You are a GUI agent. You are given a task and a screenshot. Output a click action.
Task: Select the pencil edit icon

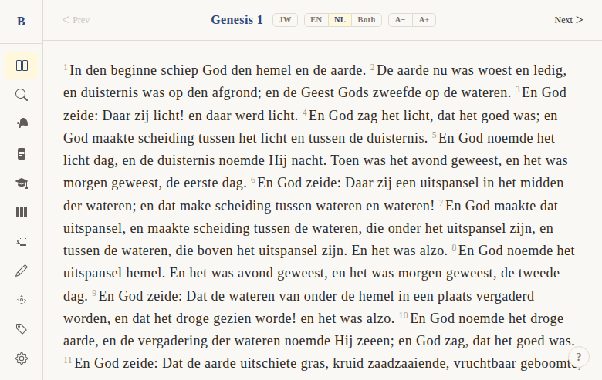coord(22,271)
